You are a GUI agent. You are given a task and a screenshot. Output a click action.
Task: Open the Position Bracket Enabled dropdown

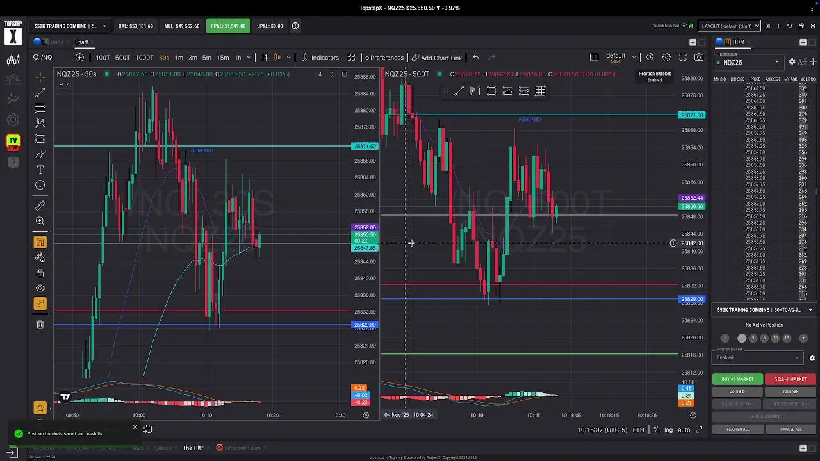click(758, 357)
